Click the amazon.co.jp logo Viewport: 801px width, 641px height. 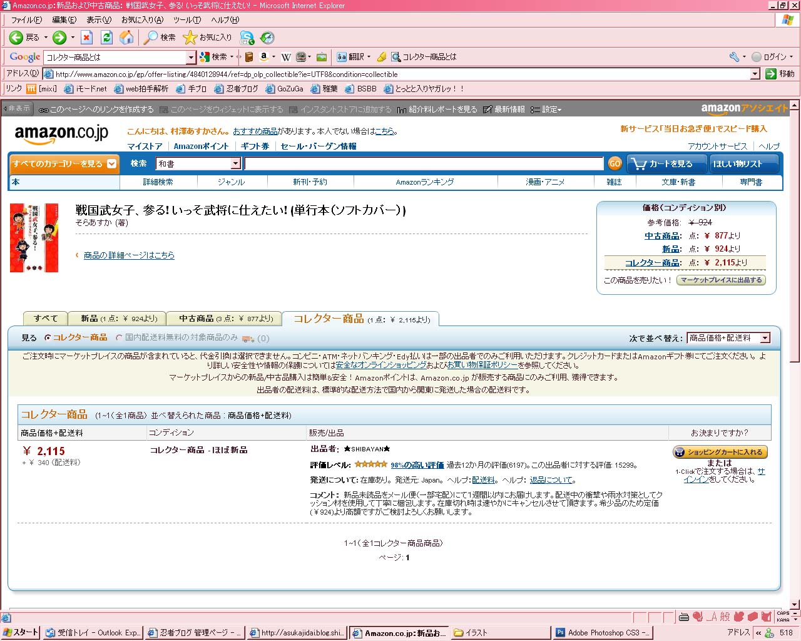[x=61, y=133]
